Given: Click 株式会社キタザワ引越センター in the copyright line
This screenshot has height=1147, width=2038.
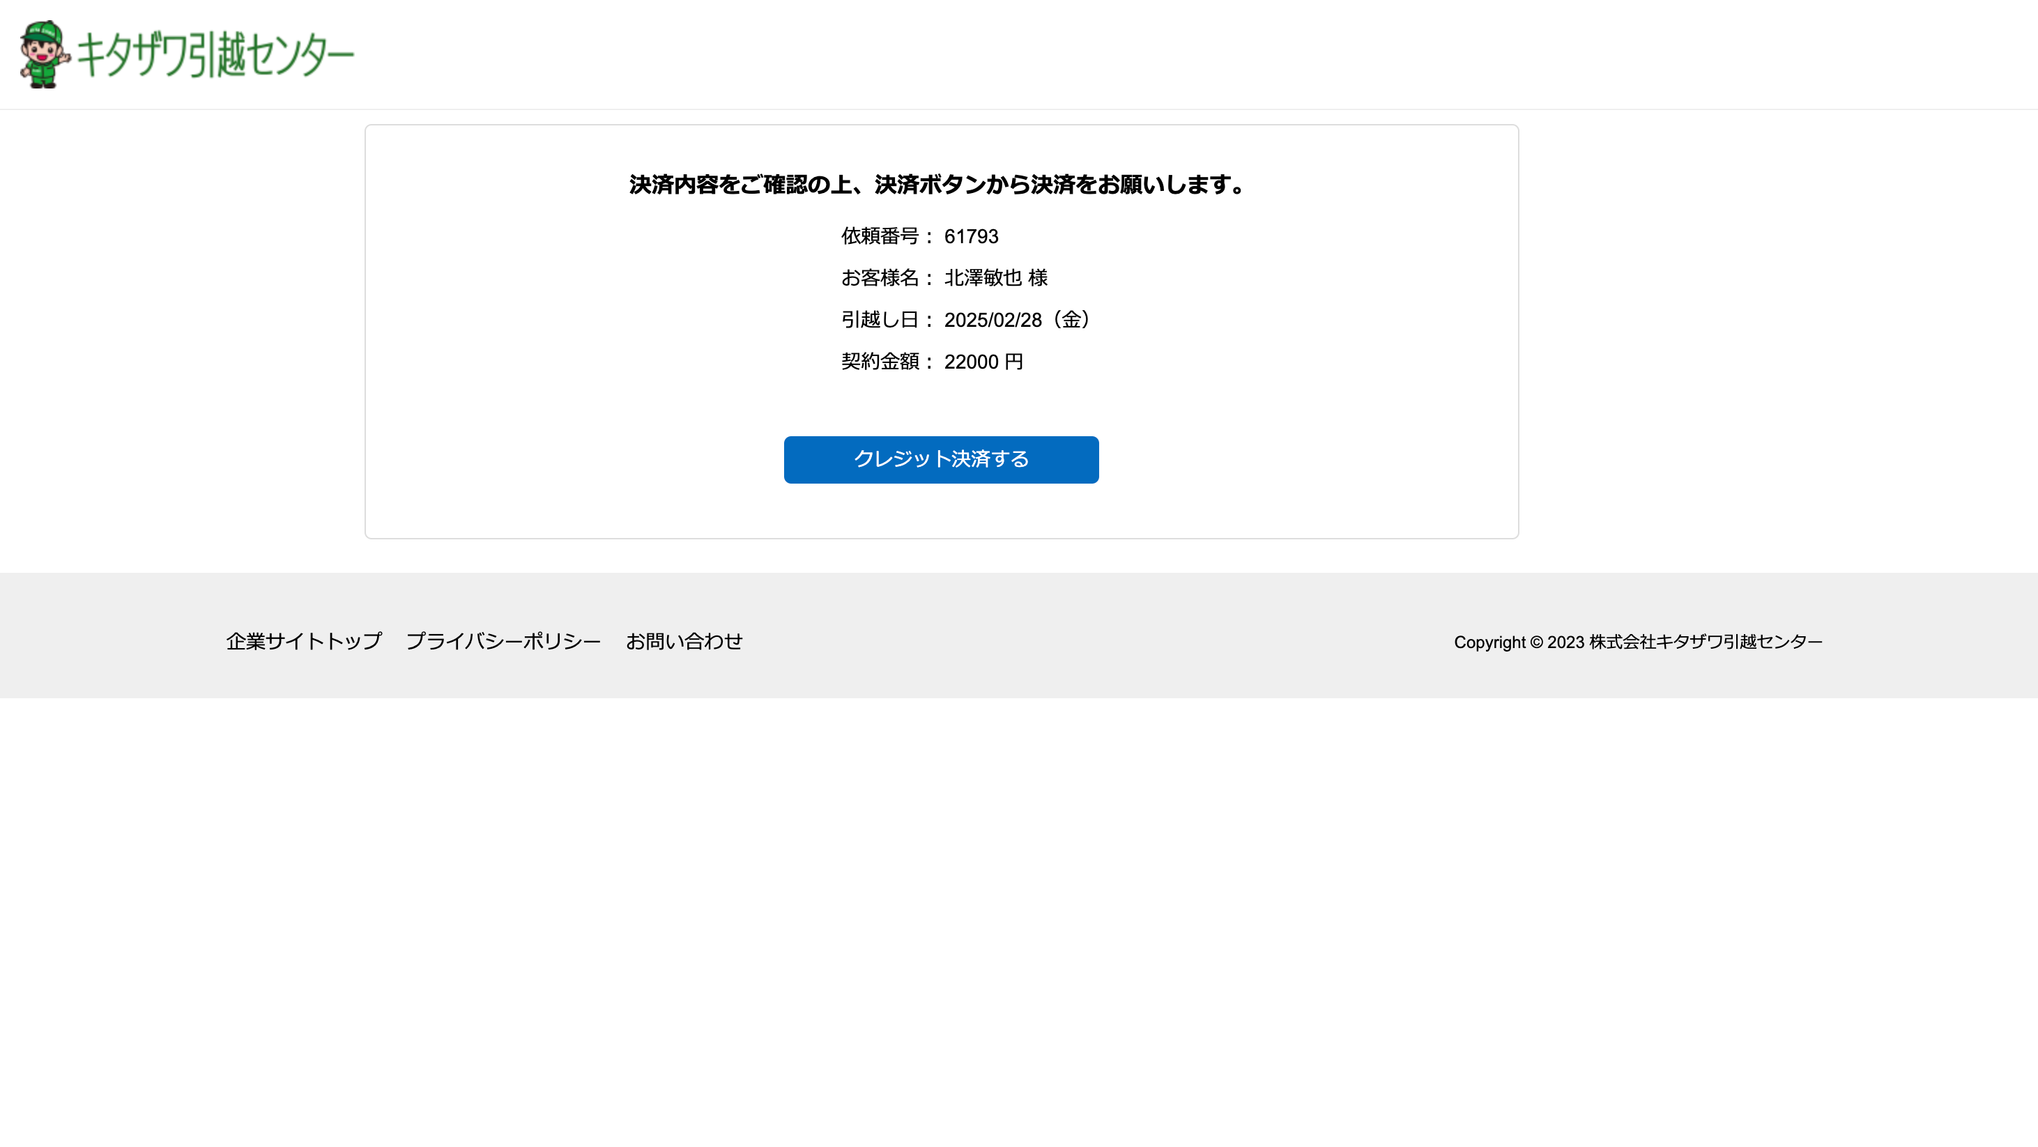Looking at the screenshot, I should (x=1705, y=642).
